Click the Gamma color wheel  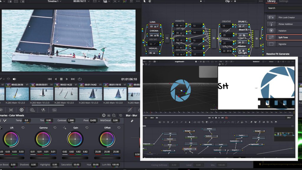point(43,139)
